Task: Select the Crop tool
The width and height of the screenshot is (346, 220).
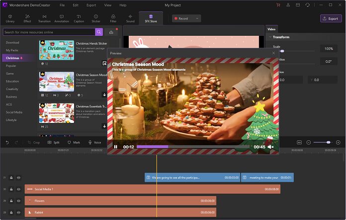Action: [x=34, y=142]
